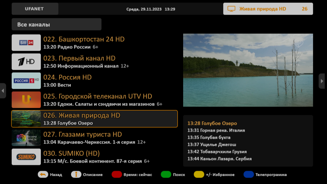Click the back arrow icon Назад

43,175
